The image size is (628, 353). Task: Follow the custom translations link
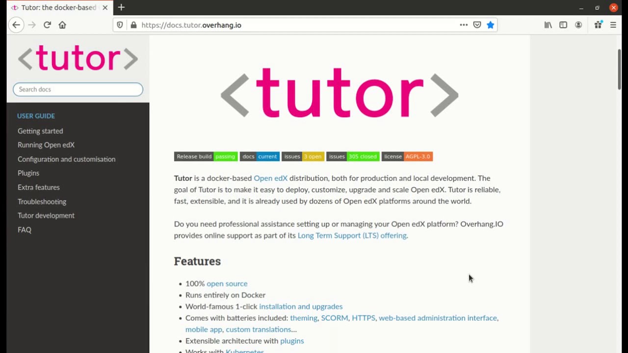(258, 329)
